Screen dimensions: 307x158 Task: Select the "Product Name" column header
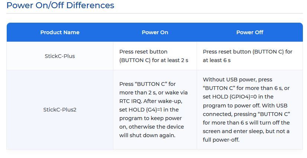pyautogui.click(x=60, y=32)
